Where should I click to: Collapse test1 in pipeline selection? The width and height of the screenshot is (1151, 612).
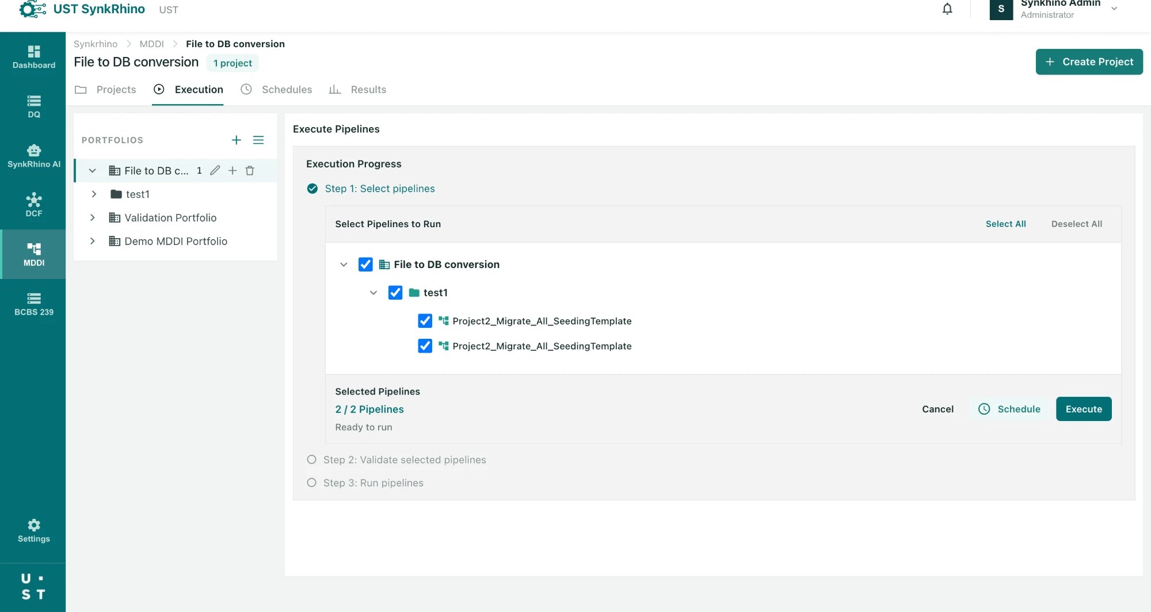click(x=373, y=293)
